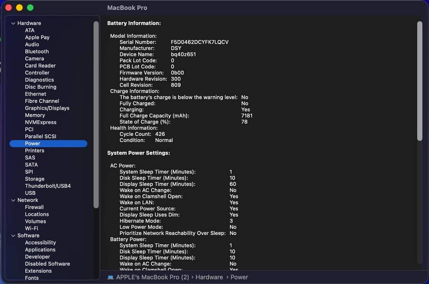The image size is (429, 284).
Task: Select Developer under Software
Action: [37, 257]
